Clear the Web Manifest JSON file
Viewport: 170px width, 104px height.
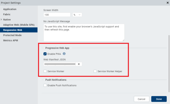[x=79, y=64]
